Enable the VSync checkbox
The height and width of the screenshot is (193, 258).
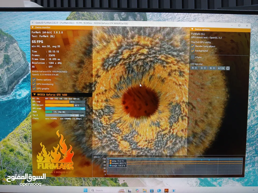pos(192,57)
